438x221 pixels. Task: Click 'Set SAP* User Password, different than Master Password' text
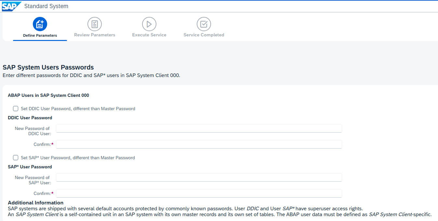point(78,158)
